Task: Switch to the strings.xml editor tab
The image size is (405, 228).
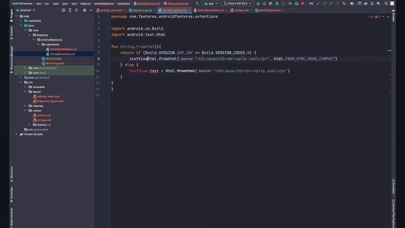Action: tap(241, 10)
